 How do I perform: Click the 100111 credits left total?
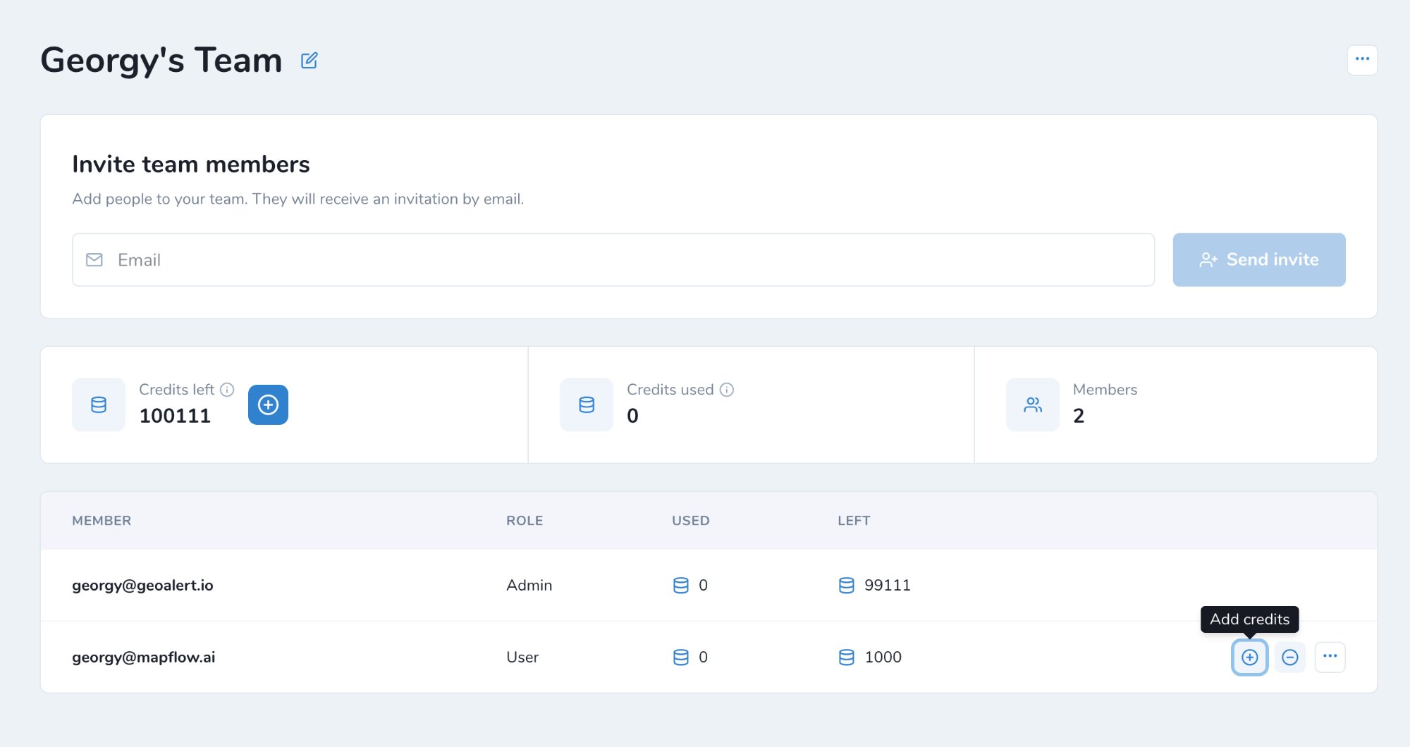[175, 416]
